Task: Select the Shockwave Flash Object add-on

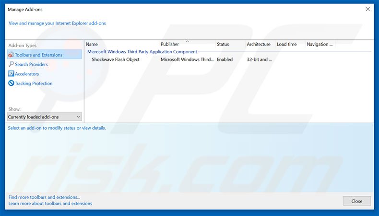Action: coord(116,60)
